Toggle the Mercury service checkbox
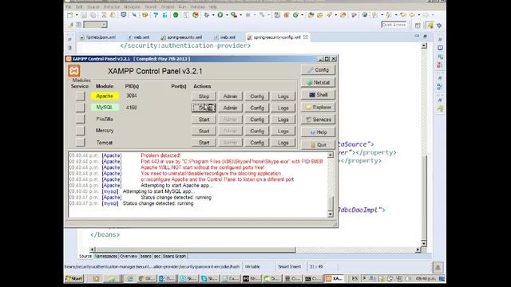Image resolution: width=511 pixels, height=287 pixels. 80,131
